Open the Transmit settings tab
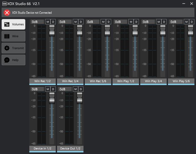The height and width of the screenshot is (154, 196). [13, 48]
